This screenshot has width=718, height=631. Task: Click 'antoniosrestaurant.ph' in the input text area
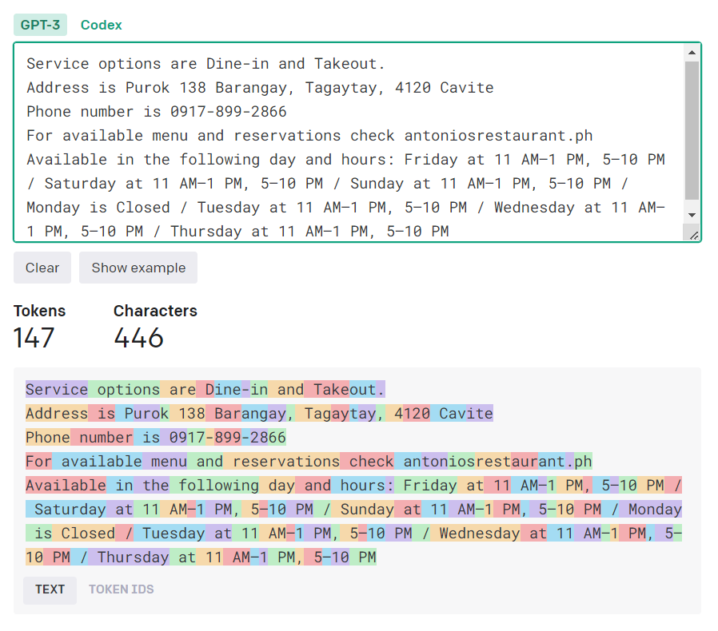coord(498,136)
